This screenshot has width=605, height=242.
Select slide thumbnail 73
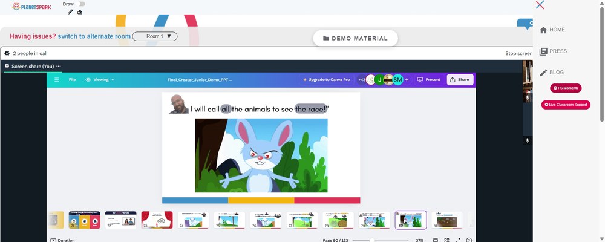(157, 220)
